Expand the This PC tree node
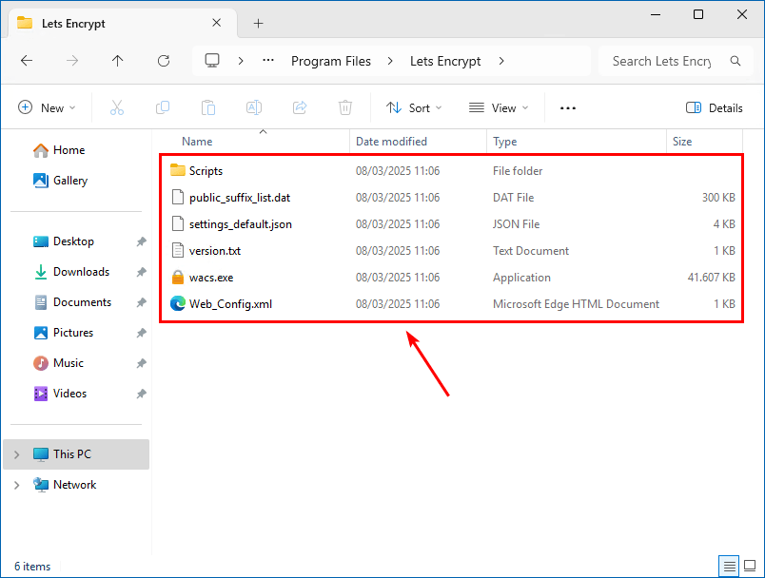This screenshot has height=578, width=765. coord(16,454)
